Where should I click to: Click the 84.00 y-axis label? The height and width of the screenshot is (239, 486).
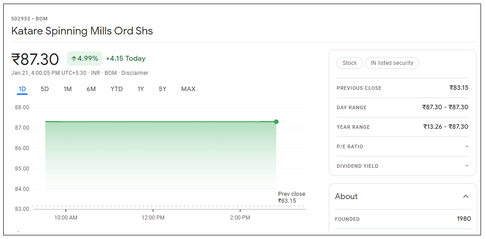[22, 189]
